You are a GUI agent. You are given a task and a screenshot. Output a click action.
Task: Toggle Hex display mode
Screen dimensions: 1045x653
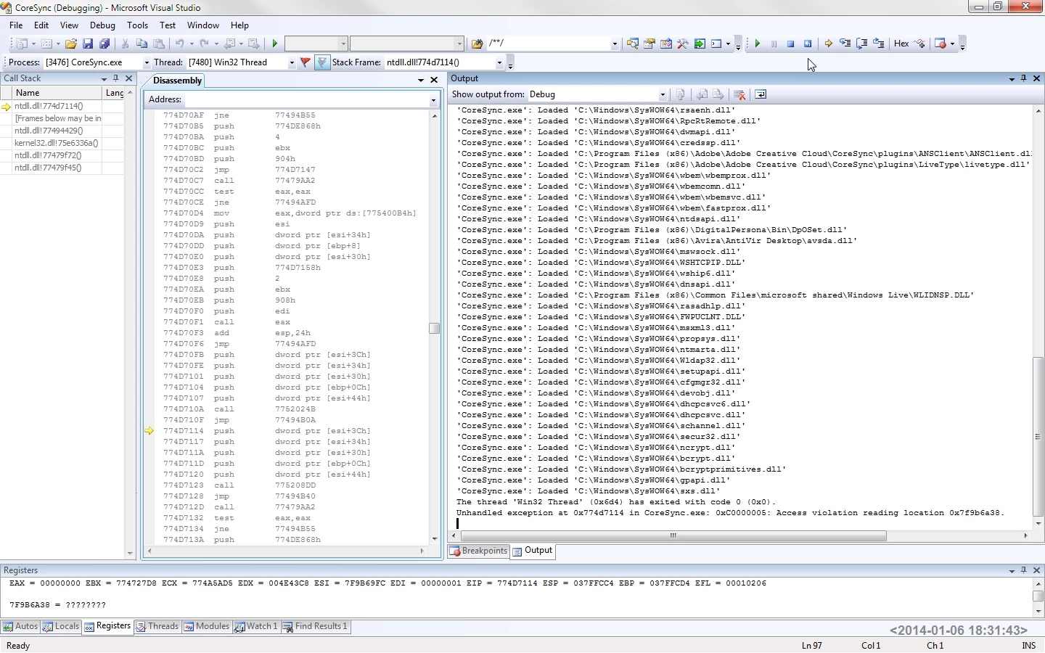click(901, 44)
